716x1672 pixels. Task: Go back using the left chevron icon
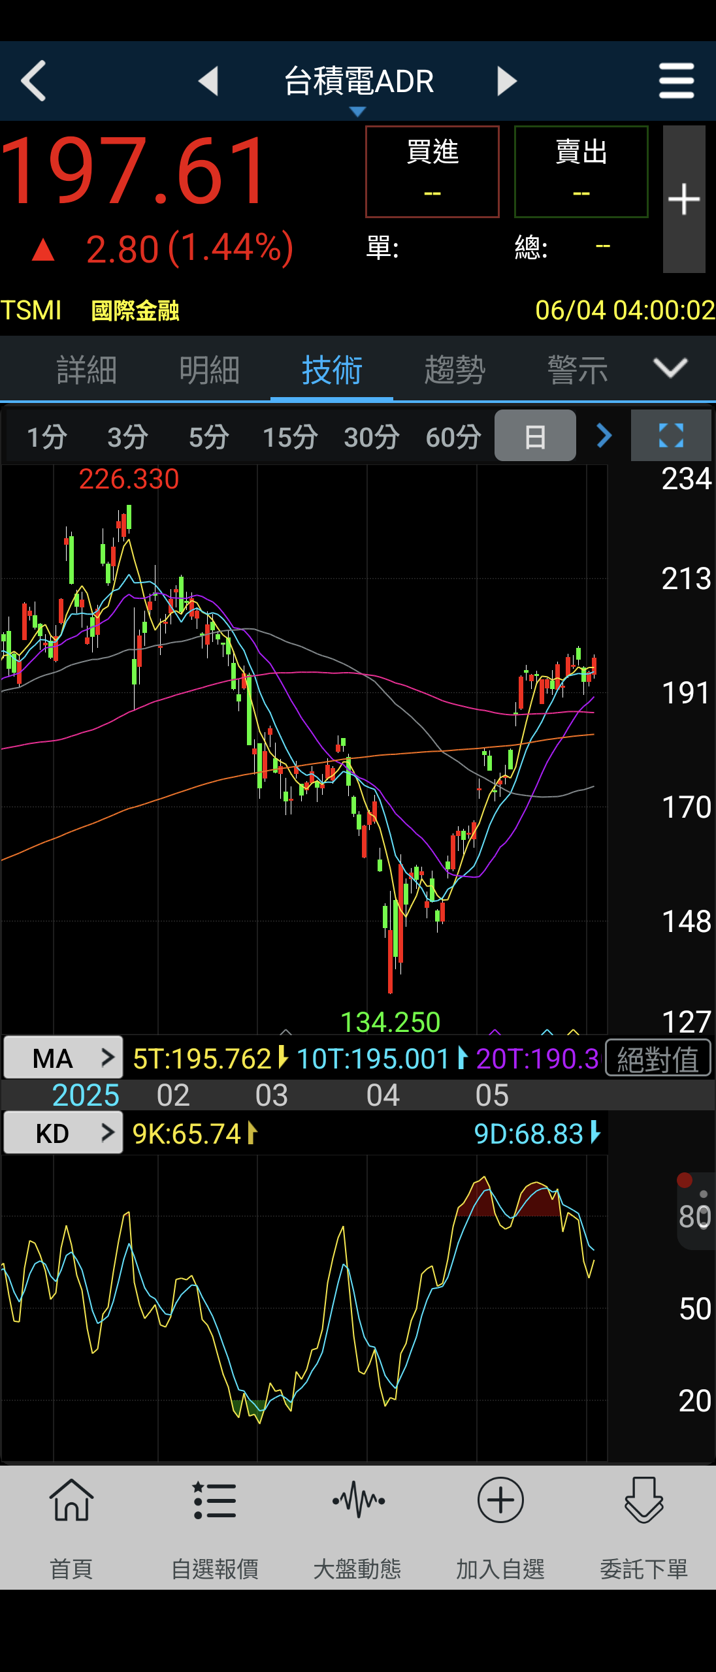click(x=33, y=81)
